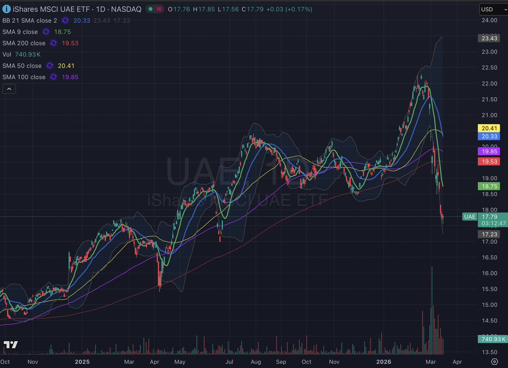This screenshot has width=508, height=368.
Task: Click the yellow 20.41 value in the SMA 50 legend
Action: coord(66,66)
